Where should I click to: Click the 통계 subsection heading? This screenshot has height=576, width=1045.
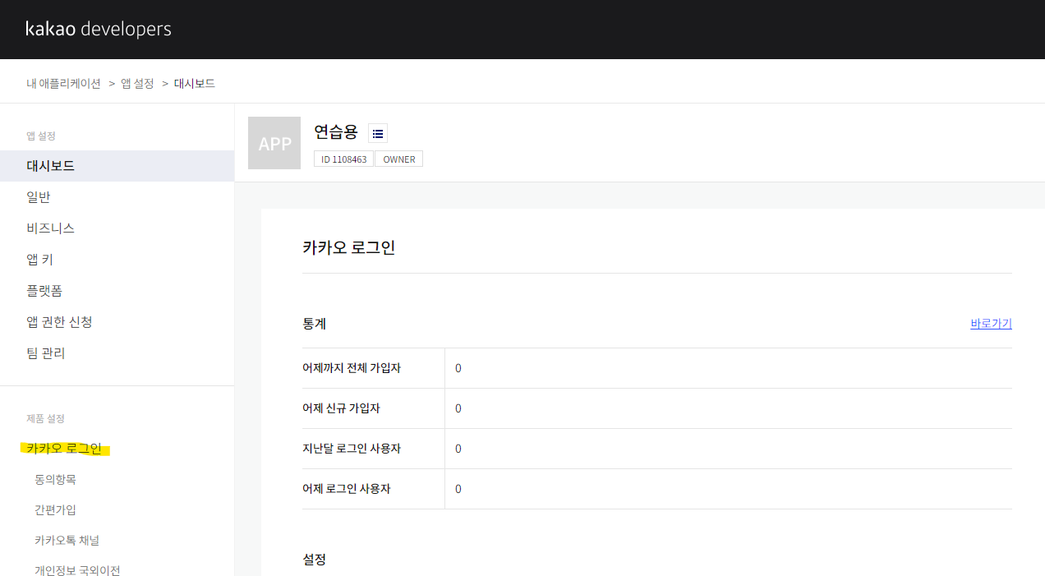[x=314, y=324]
